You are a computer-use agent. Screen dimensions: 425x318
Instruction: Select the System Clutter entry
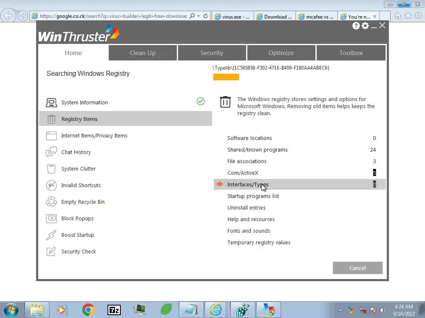pyautogui.click(x=125, y=169)
